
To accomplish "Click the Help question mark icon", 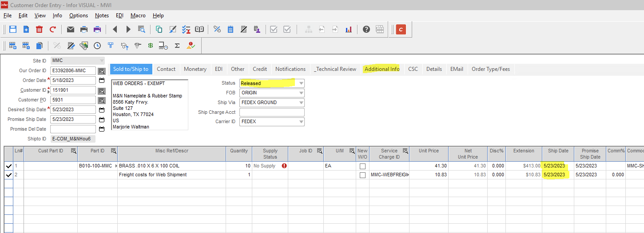I will pyautogui.click(x=366, y=29).
